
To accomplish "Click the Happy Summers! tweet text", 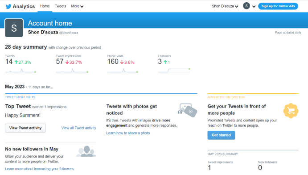I will point(23,115).
